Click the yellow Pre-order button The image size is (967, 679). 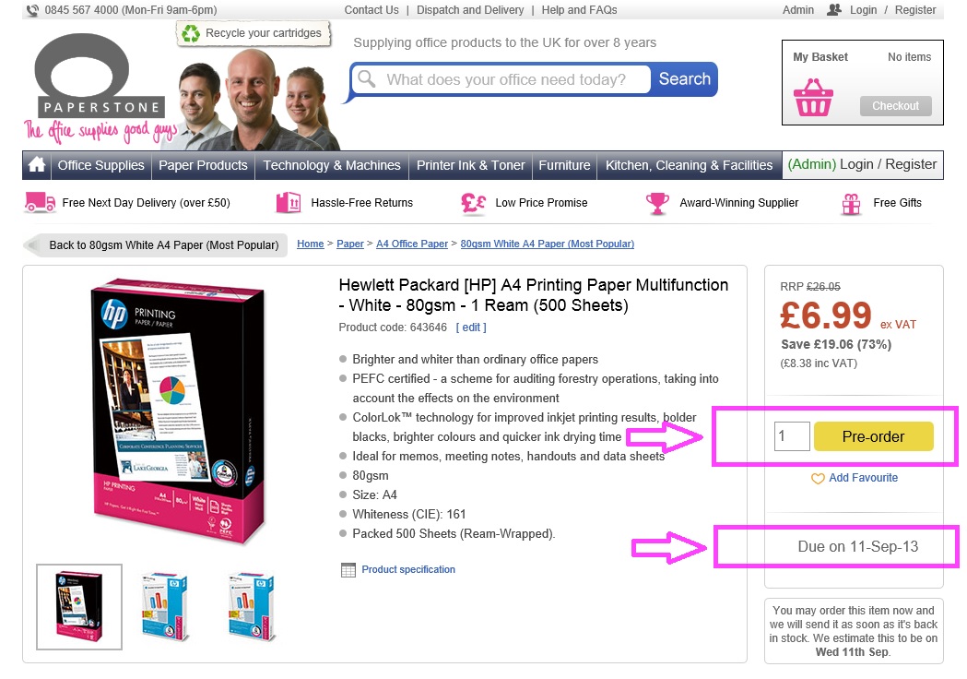click(873, 436)
